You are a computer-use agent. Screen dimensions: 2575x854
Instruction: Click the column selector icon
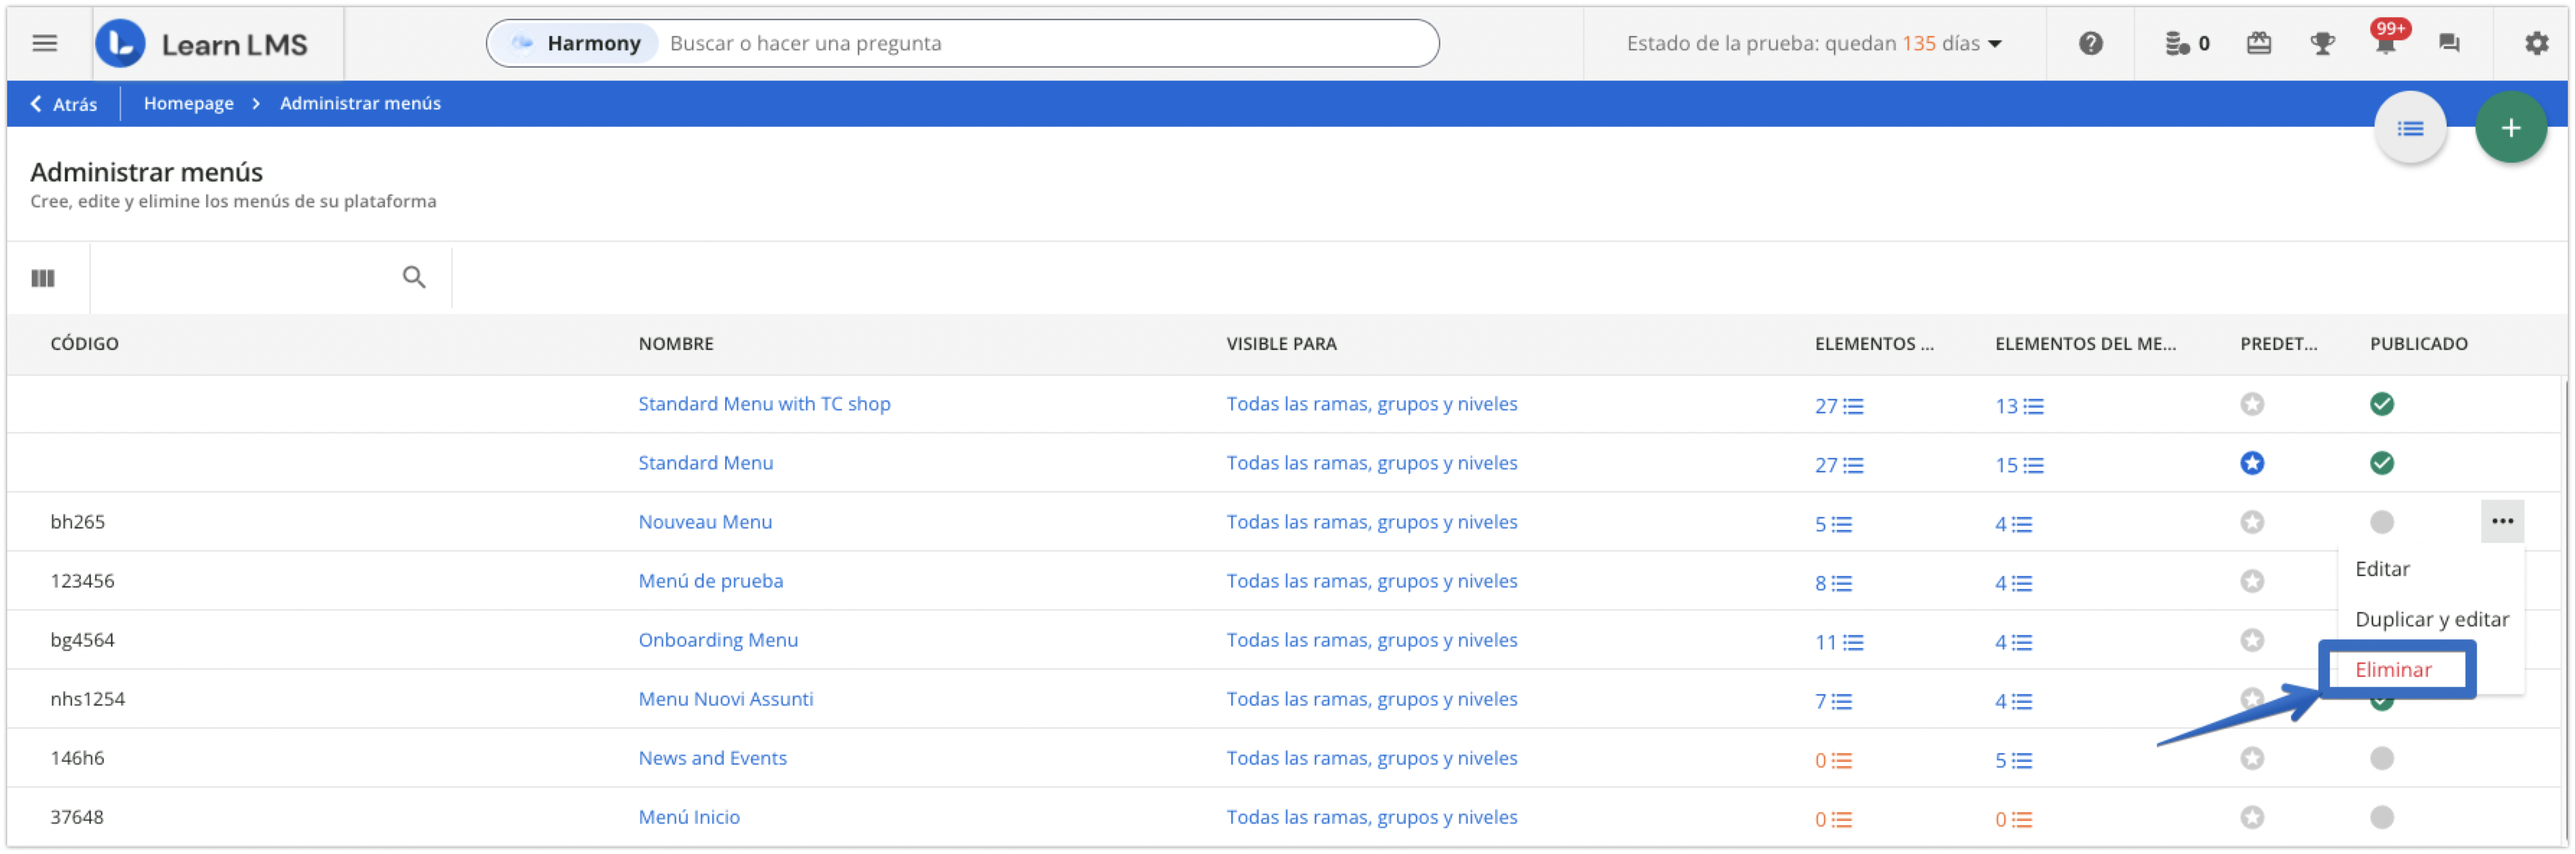pyautogui.click(x=43, y=278)
